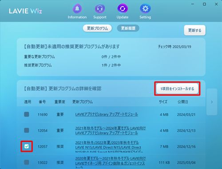
Task: Open the Setting gear icon
Action: (145, 9)
